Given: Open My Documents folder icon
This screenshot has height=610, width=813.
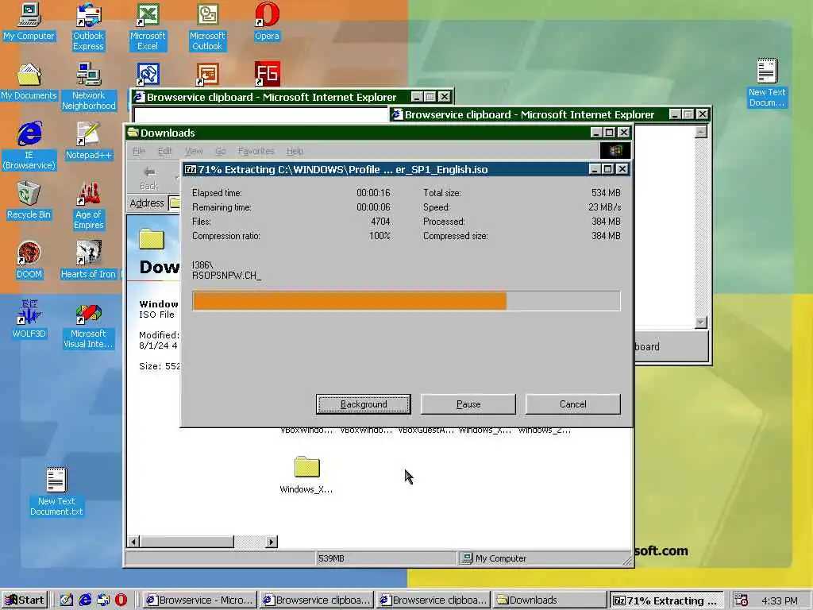Looking at the screenshot, I should pos(29,82).
